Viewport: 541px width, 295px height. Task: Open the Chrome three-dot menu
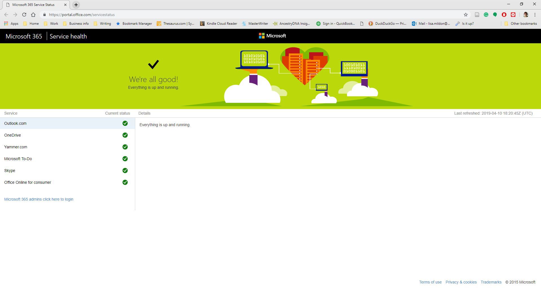coord(535,15)
